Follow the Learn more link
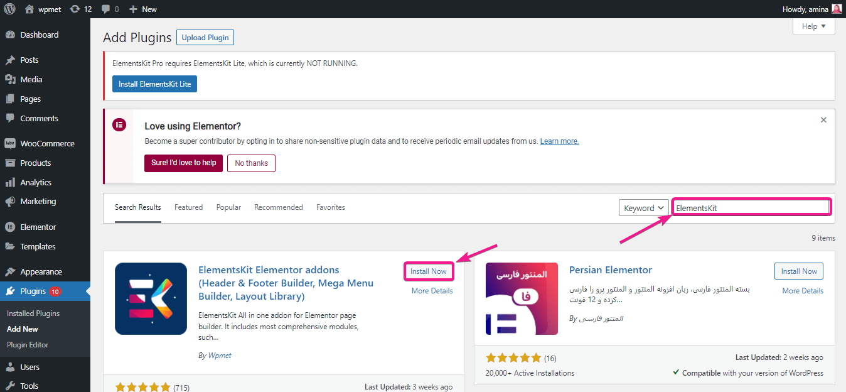 559,141
